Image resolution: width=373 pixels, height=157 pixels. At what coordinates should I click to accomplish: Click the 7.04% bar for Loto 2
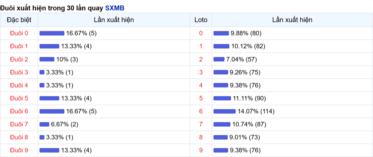[x=219, y=59]
